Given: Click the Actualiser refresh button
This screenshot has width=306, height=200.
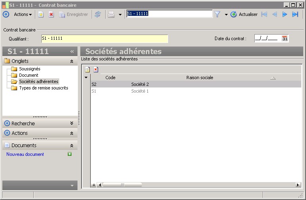Looking at the screenshot, I should tap(244, 14).
